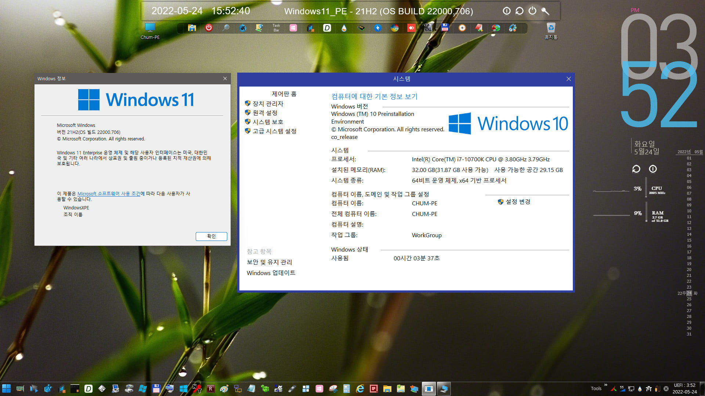
Task: Open Windows 업데이트 link
Action: tap(271, 273)
